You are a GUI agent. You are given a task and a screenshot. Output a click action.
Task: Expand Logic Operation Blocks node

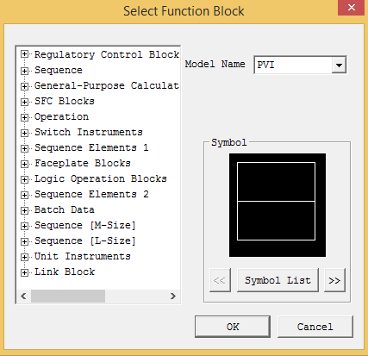[x=24, y=179]
